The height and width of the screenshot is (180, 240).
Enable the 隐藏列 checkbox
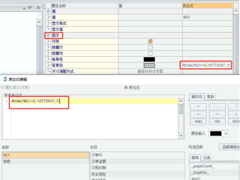150,53
